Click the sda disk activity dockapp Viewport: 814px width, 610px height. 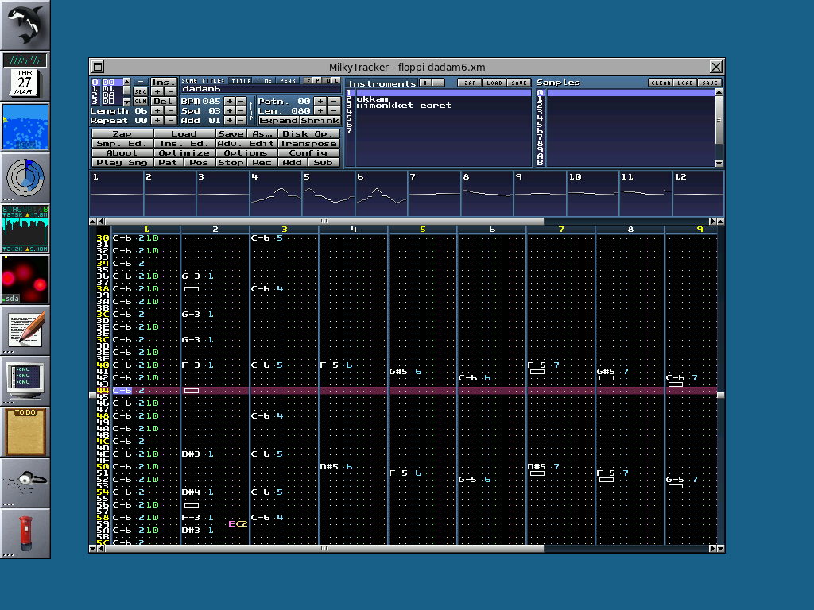tap(25, 279)
